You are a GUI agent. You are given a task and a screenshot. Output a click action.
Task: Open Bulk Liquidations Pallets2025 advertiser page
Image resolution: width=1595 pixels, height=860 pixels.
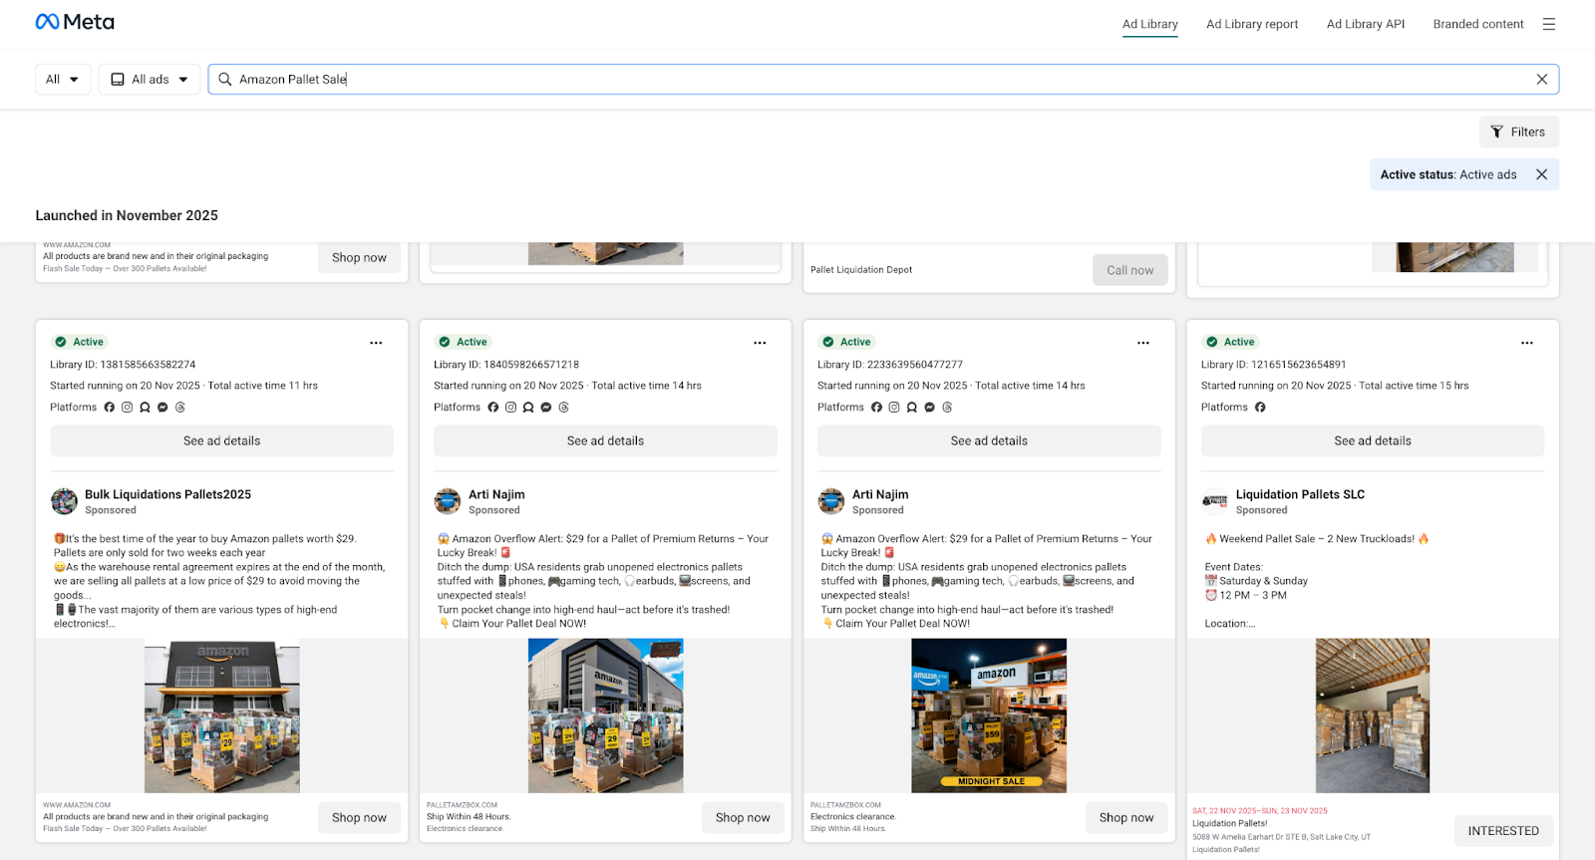click(x=167, y=494)
